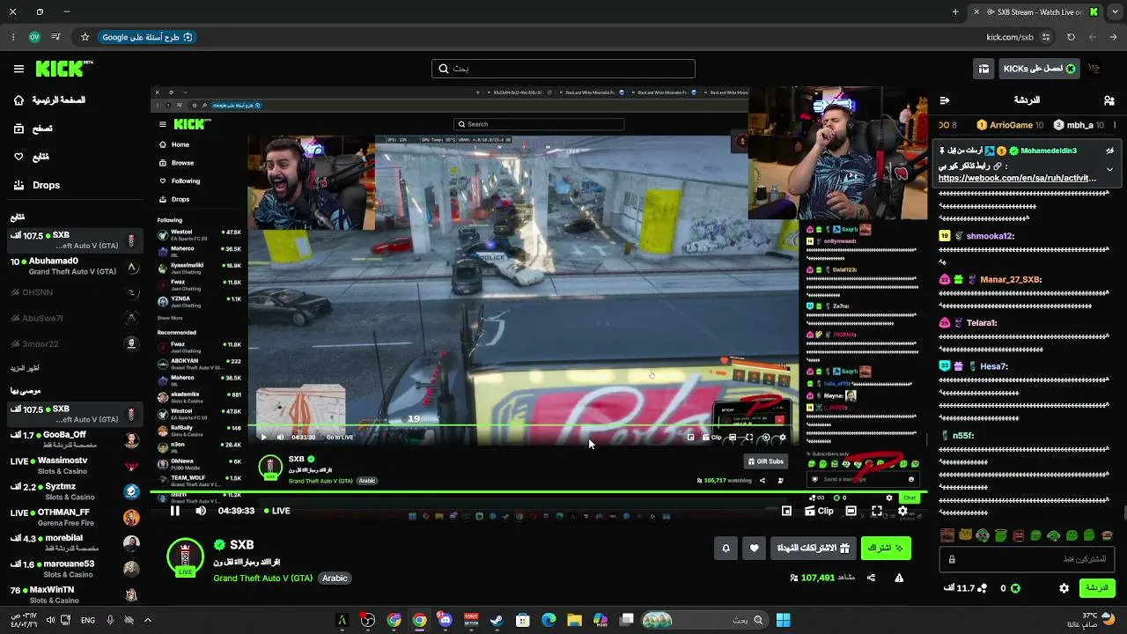Toggle theater mode icon

pos(851,511)
